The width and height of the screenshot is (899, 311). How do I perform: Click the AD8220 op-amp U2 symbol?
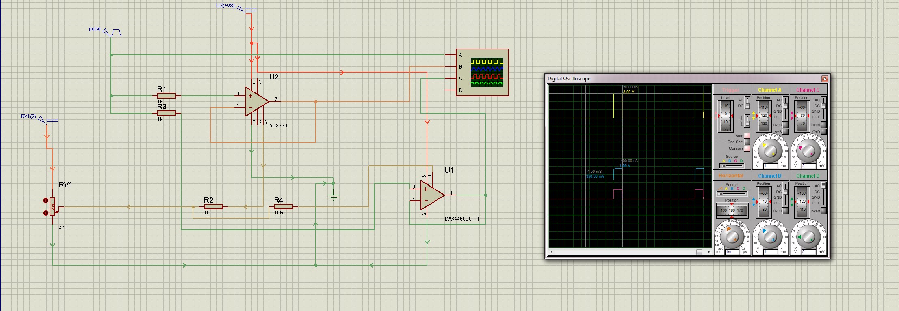[256, 101]
